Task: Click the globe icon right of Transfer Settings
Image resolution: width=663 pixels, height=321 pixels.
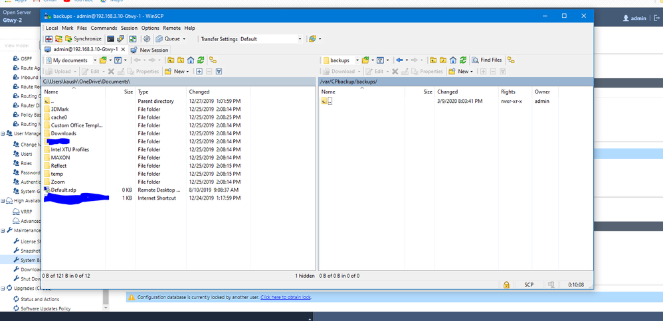Action: coord(312,39)
